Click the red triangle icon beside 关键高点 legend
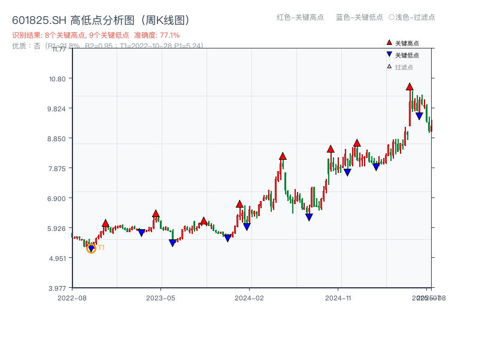The width and height of the screenshot is (479, 359). (x=389, y=42)
